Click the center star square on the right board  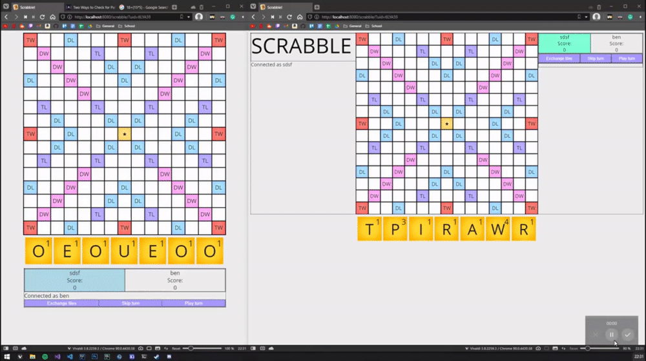pyautogui.click(x=446, y=124)
